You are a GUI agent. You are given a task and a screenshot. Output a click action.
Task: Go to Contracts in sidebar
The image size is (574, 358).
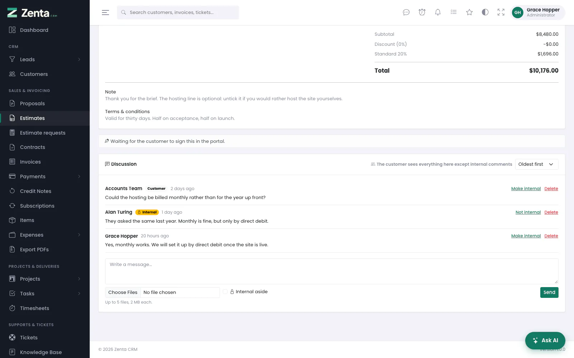45,147
